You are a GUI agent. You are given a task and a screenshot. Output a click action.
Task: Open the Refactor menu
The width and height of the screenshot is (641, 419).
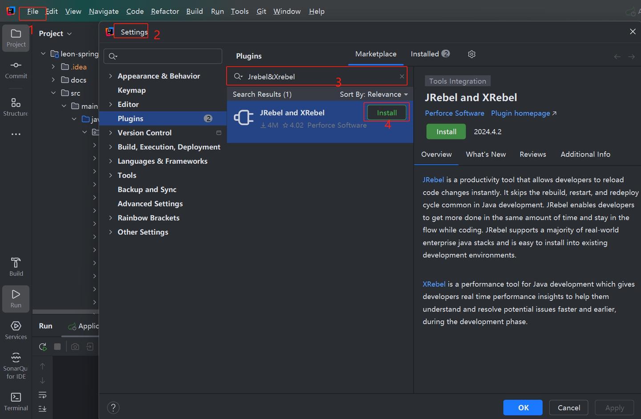(x=165, y=11)
